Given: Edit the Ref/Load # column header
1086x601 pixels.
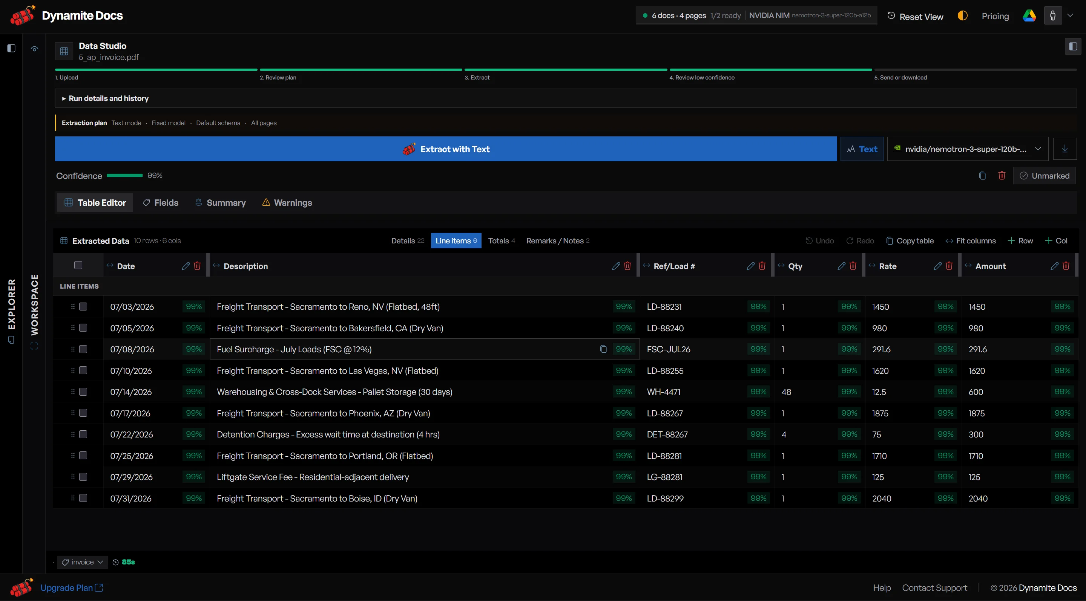Looking at the screenshot, I should point(750,266).
